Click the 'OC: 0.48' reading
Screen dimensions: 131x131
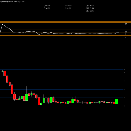pos(90,6)
